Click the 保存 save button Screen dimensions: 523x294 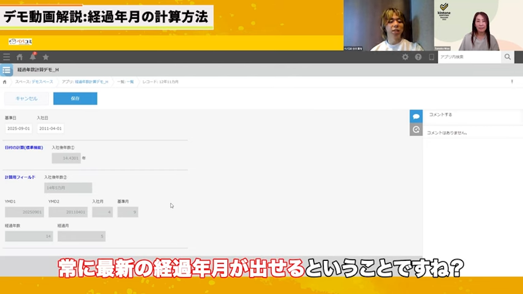(x=75, y=98)
